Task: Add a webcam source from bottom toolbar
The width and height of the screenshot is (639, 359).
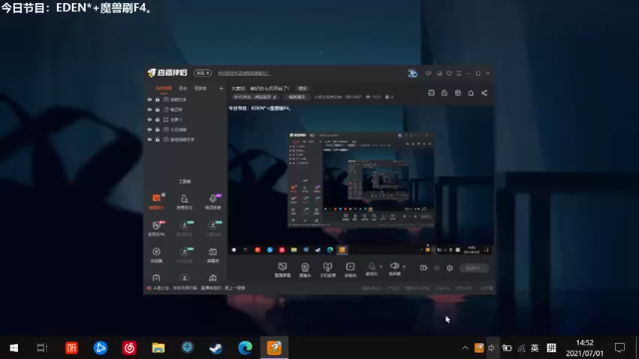Action: click(x=305, y=270)
